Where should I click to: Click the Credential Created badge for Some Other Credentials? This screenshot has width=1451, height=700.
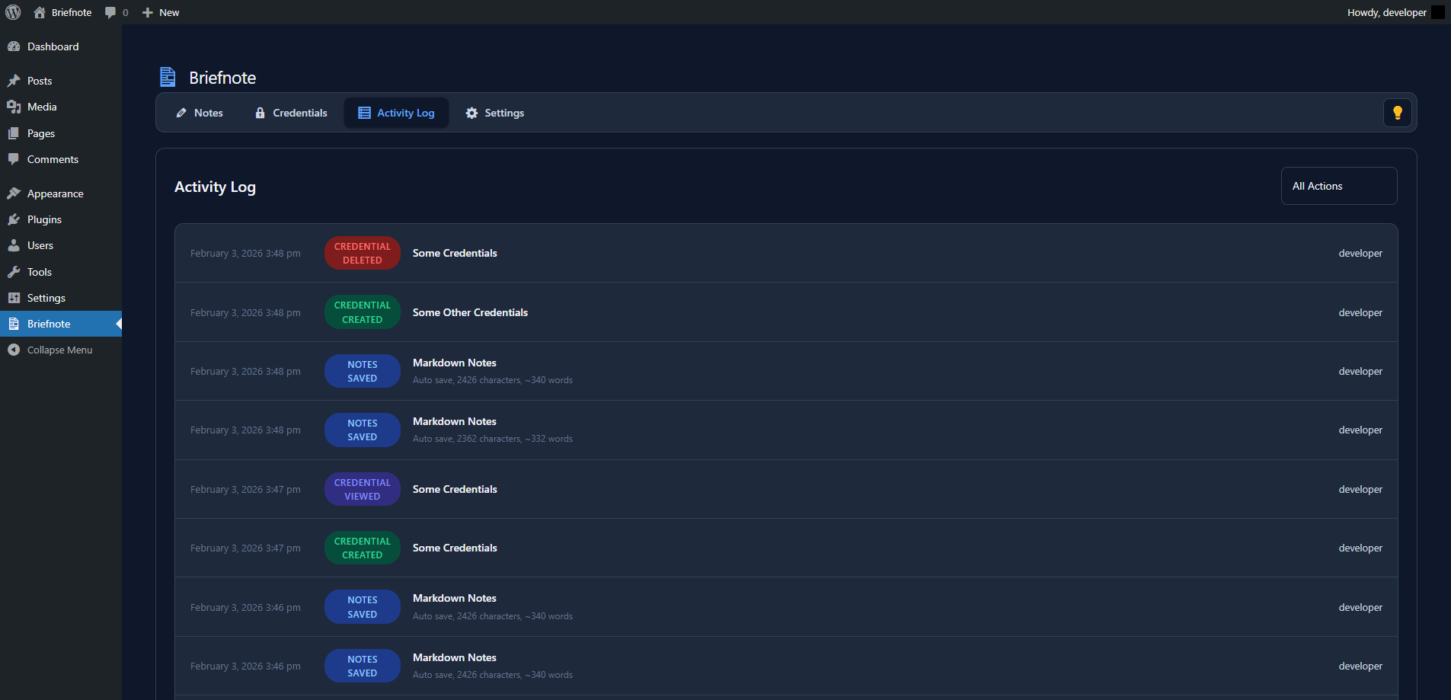(x=363, y=312)
